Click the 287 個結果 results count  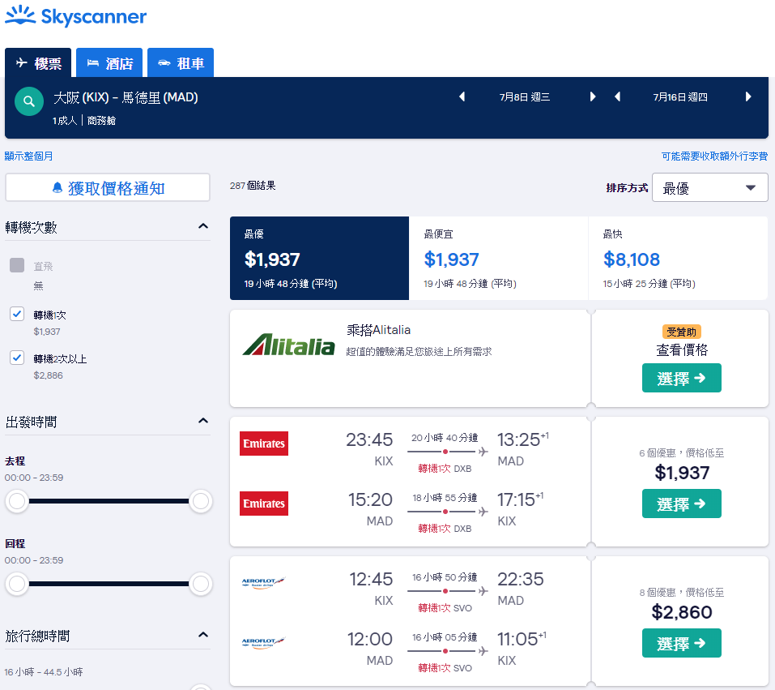(253, 186)
